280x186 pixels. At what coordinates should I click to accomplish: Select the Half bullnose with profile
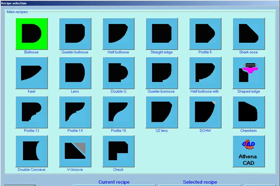(205, 73)
